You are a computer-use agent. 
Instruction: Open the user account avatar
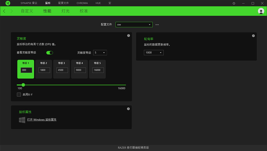coord(261,11)
